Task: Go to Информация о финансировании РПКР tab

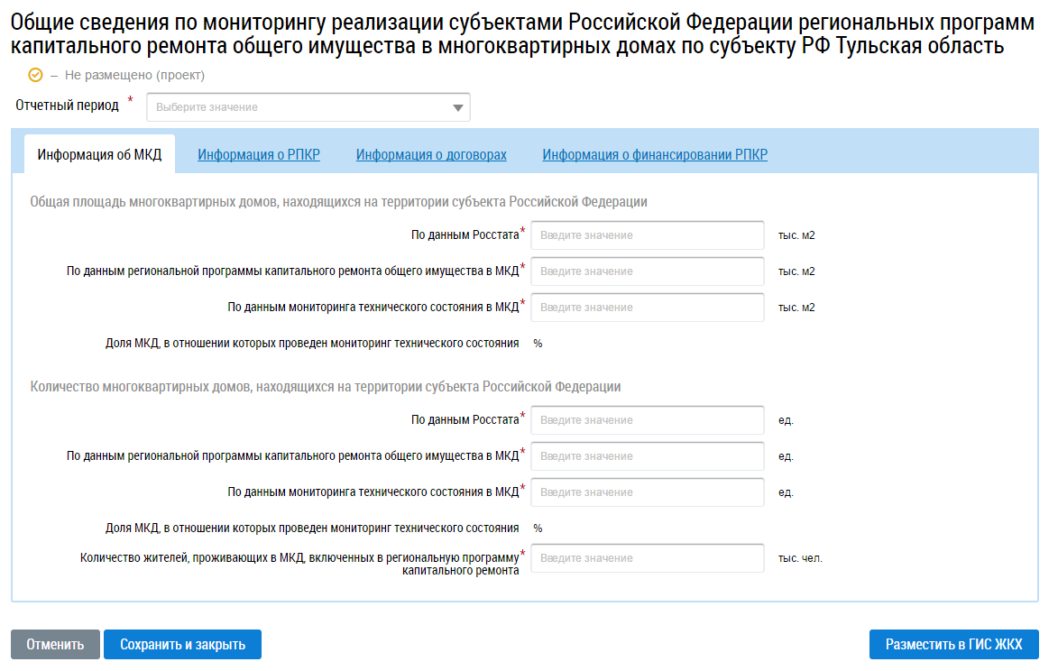Action: (655, 154)
